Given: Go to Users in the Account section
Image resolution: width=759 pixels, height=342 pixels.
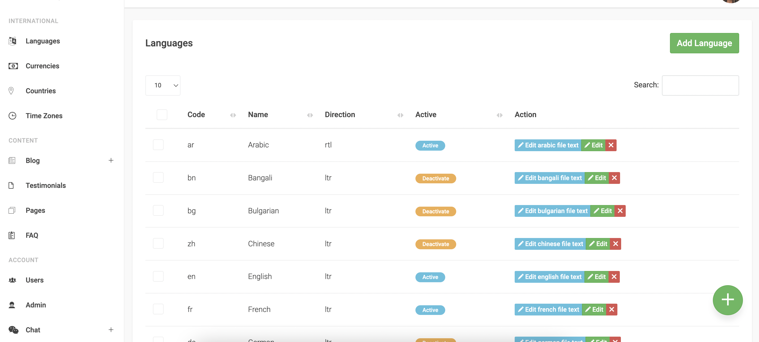Looking at the screenshot, I should click(x=35, y=280).
